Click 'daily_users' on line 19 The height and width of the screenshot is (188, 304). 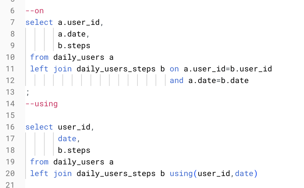[x=79, y=162]
